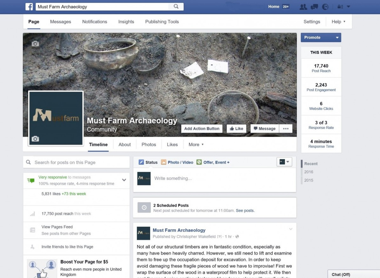Viewport: 380px width, 278px height.
Task: Click the 6 Website Clicks stat
Action: coord(321,106)
